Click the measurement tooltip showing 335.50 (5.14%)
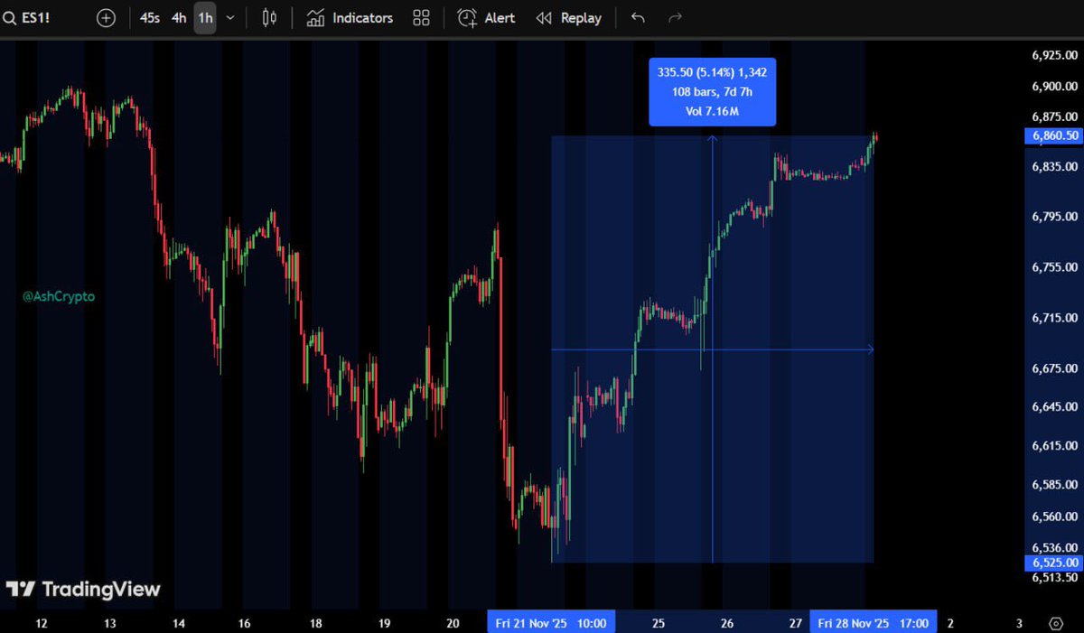1084x633 pixels. pyautogui.click(x=712, y=91)
